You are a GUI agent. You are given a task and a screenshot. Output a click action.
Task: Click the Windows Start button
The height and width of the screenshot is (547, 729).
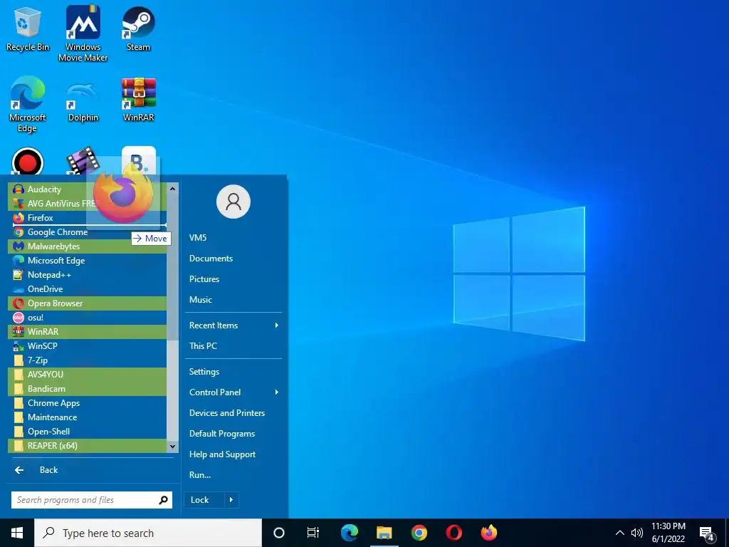pyautogui.click(x=17, y=533)
